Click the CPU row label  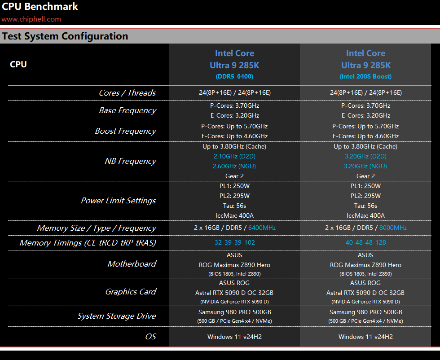18,64
